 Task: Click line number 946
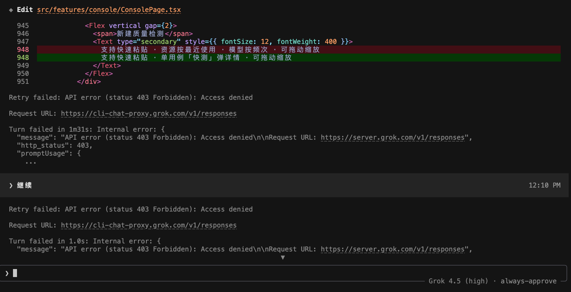[x=23, y=34]
